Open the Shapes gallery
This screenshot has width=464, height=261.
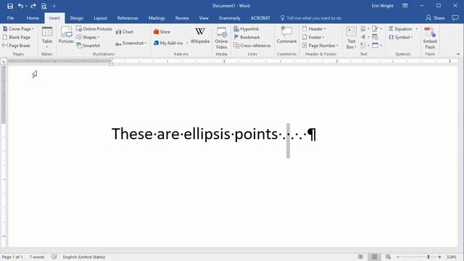coord(88,37)
